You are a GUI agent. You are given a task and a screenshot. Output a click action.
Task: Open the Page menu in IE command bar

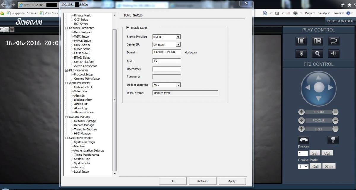pos(310,13)
